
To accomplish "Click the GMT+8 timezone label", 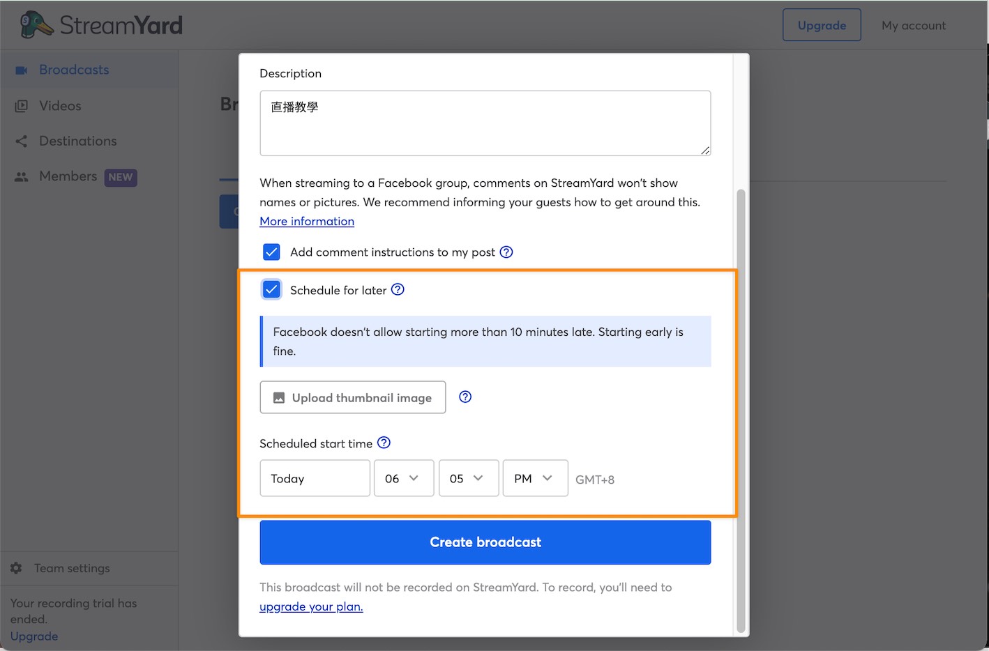I will (595, 480).
